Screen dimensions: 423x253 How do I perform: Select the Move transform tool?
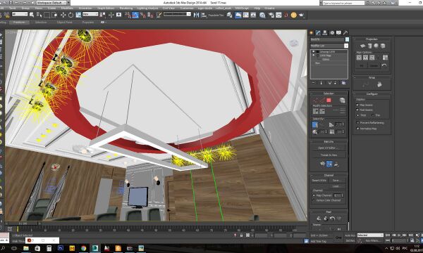[x=63, y=15]
